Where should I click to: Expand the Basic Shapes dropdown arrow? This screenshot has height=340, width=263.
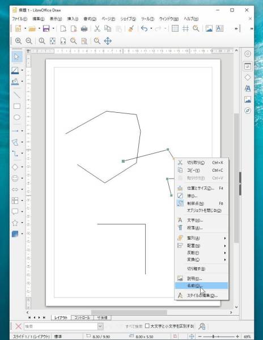(x=22, y=167)
